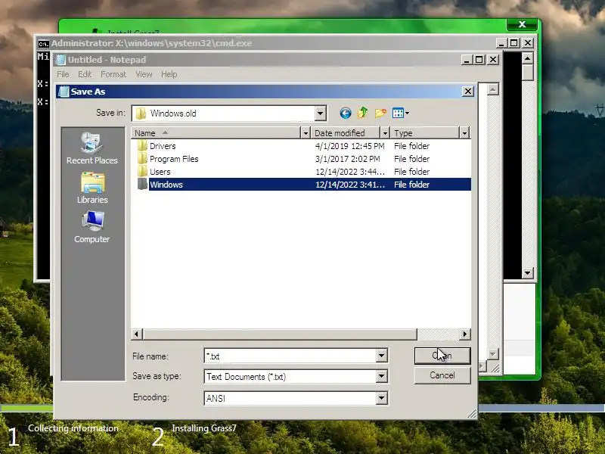Click the selected Windows folder icon
605x454 pixels.
(x=142, y=184)
